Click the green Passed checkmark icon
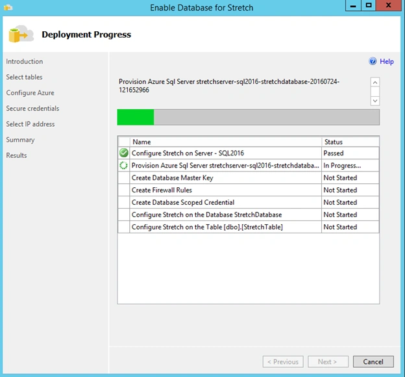The height and width of the screenshot is (377, 405). (124, 153)
